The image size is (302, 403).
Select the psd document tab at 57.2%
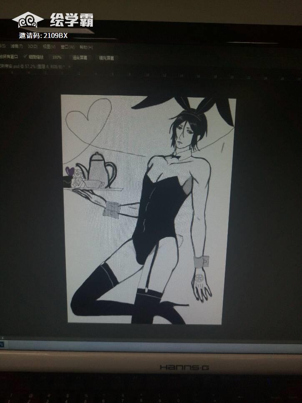(x=32, y=66)
